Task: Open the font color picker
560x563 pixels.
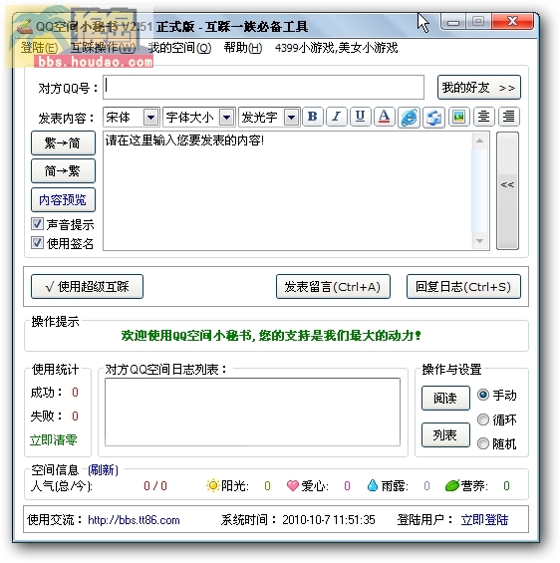Action: coord(384,117)
